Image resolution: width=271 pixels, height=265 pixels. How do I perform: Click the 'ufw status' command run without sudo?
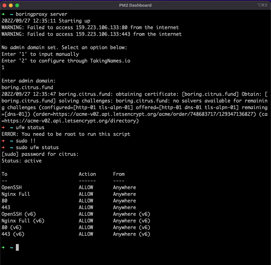click(30, 128)
